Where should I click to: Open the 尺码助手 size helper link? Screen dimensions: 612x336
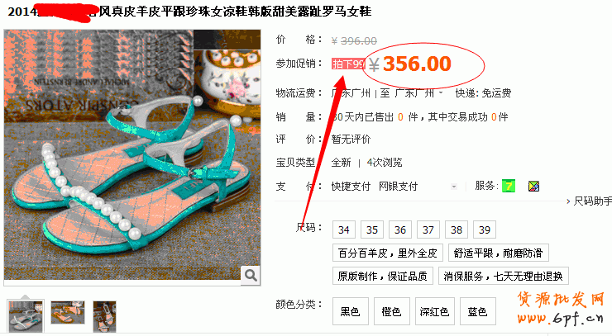[590, 201]
